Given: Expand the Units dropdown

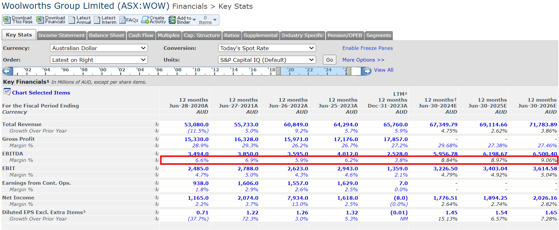Looking at the screenshot, I should click(x=267, y=60).
